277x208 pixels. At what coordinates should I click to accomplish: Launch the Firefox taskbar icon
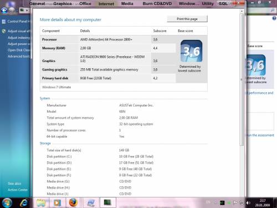pyautogui.click(x=73, y=202)
